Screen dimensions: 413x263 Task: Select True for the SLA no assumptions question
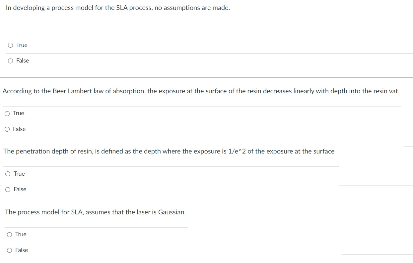pos(10,45)
